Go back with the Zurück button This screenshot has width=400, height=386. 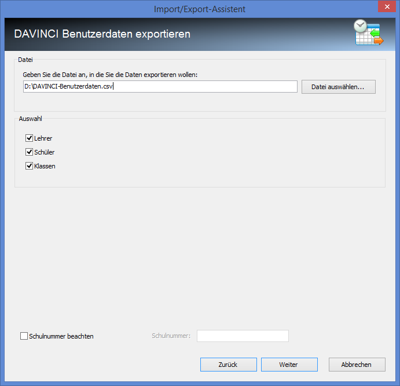tap(228, 365)
